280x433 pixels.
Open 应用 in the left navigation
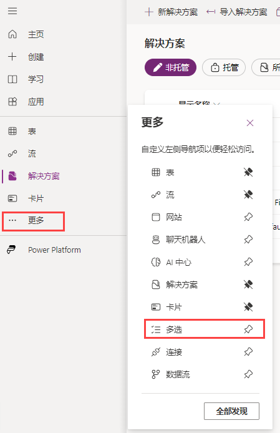(x=36, y=102)
